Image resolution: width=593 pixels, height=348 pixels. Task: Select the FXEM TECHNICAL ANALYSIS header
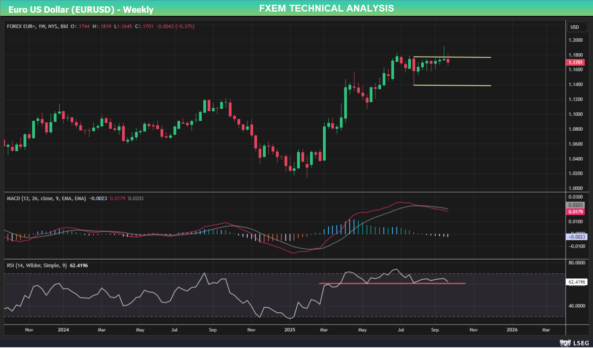click(326, 8)
